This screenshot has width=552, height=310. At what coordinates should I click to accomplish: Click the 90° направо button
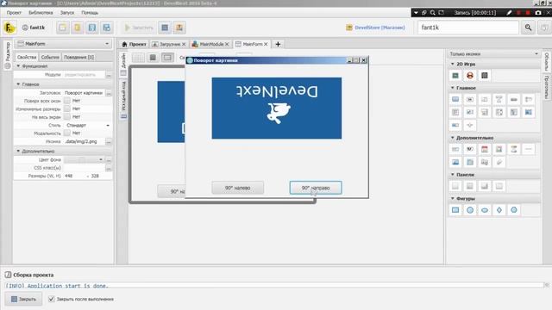(316, 188)
